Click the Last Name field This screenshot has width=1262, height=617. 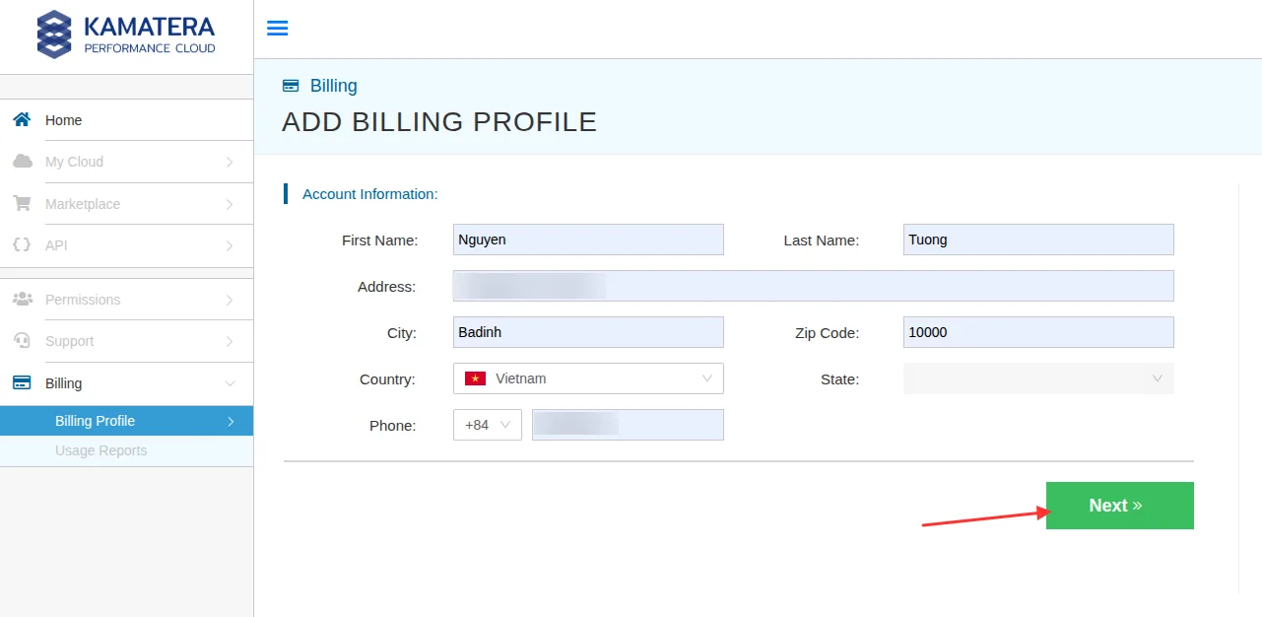(x=1038, y=240)
